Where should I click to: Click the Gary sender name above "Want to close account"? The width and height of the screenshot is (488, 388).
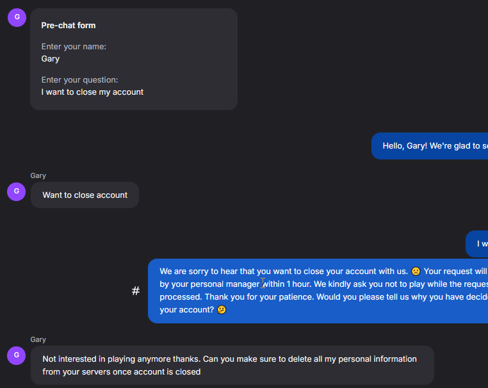[x=38, y=175]
